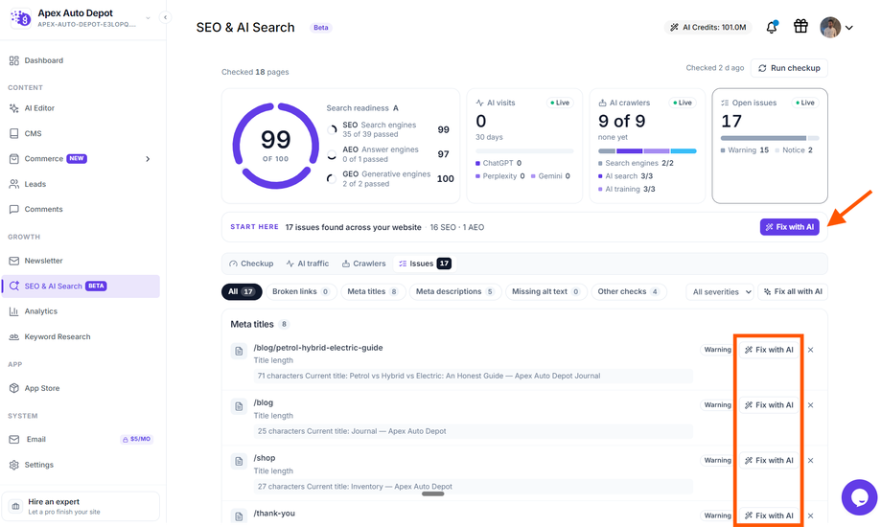Image resolution: width=881 pixels, height=527 pixels.
Task: Dismiss the /shop issue
Action: tap(811, 460)
